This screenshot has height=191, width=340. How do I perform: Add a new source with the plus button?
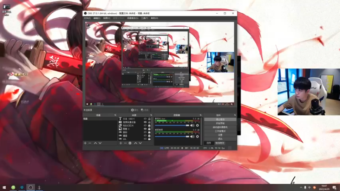click(121, 143)
